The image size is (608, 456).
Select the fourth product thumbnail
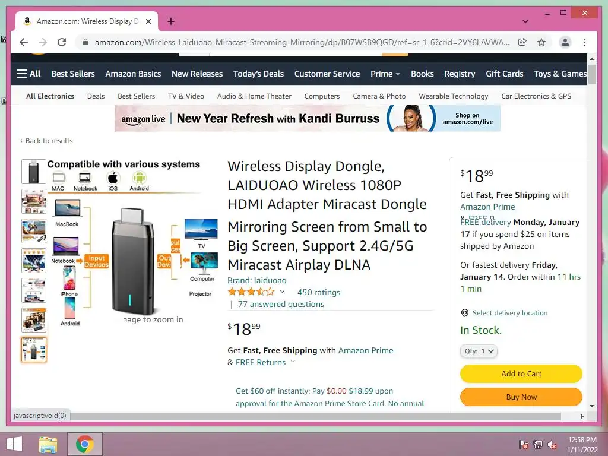(x=34, y=261)
